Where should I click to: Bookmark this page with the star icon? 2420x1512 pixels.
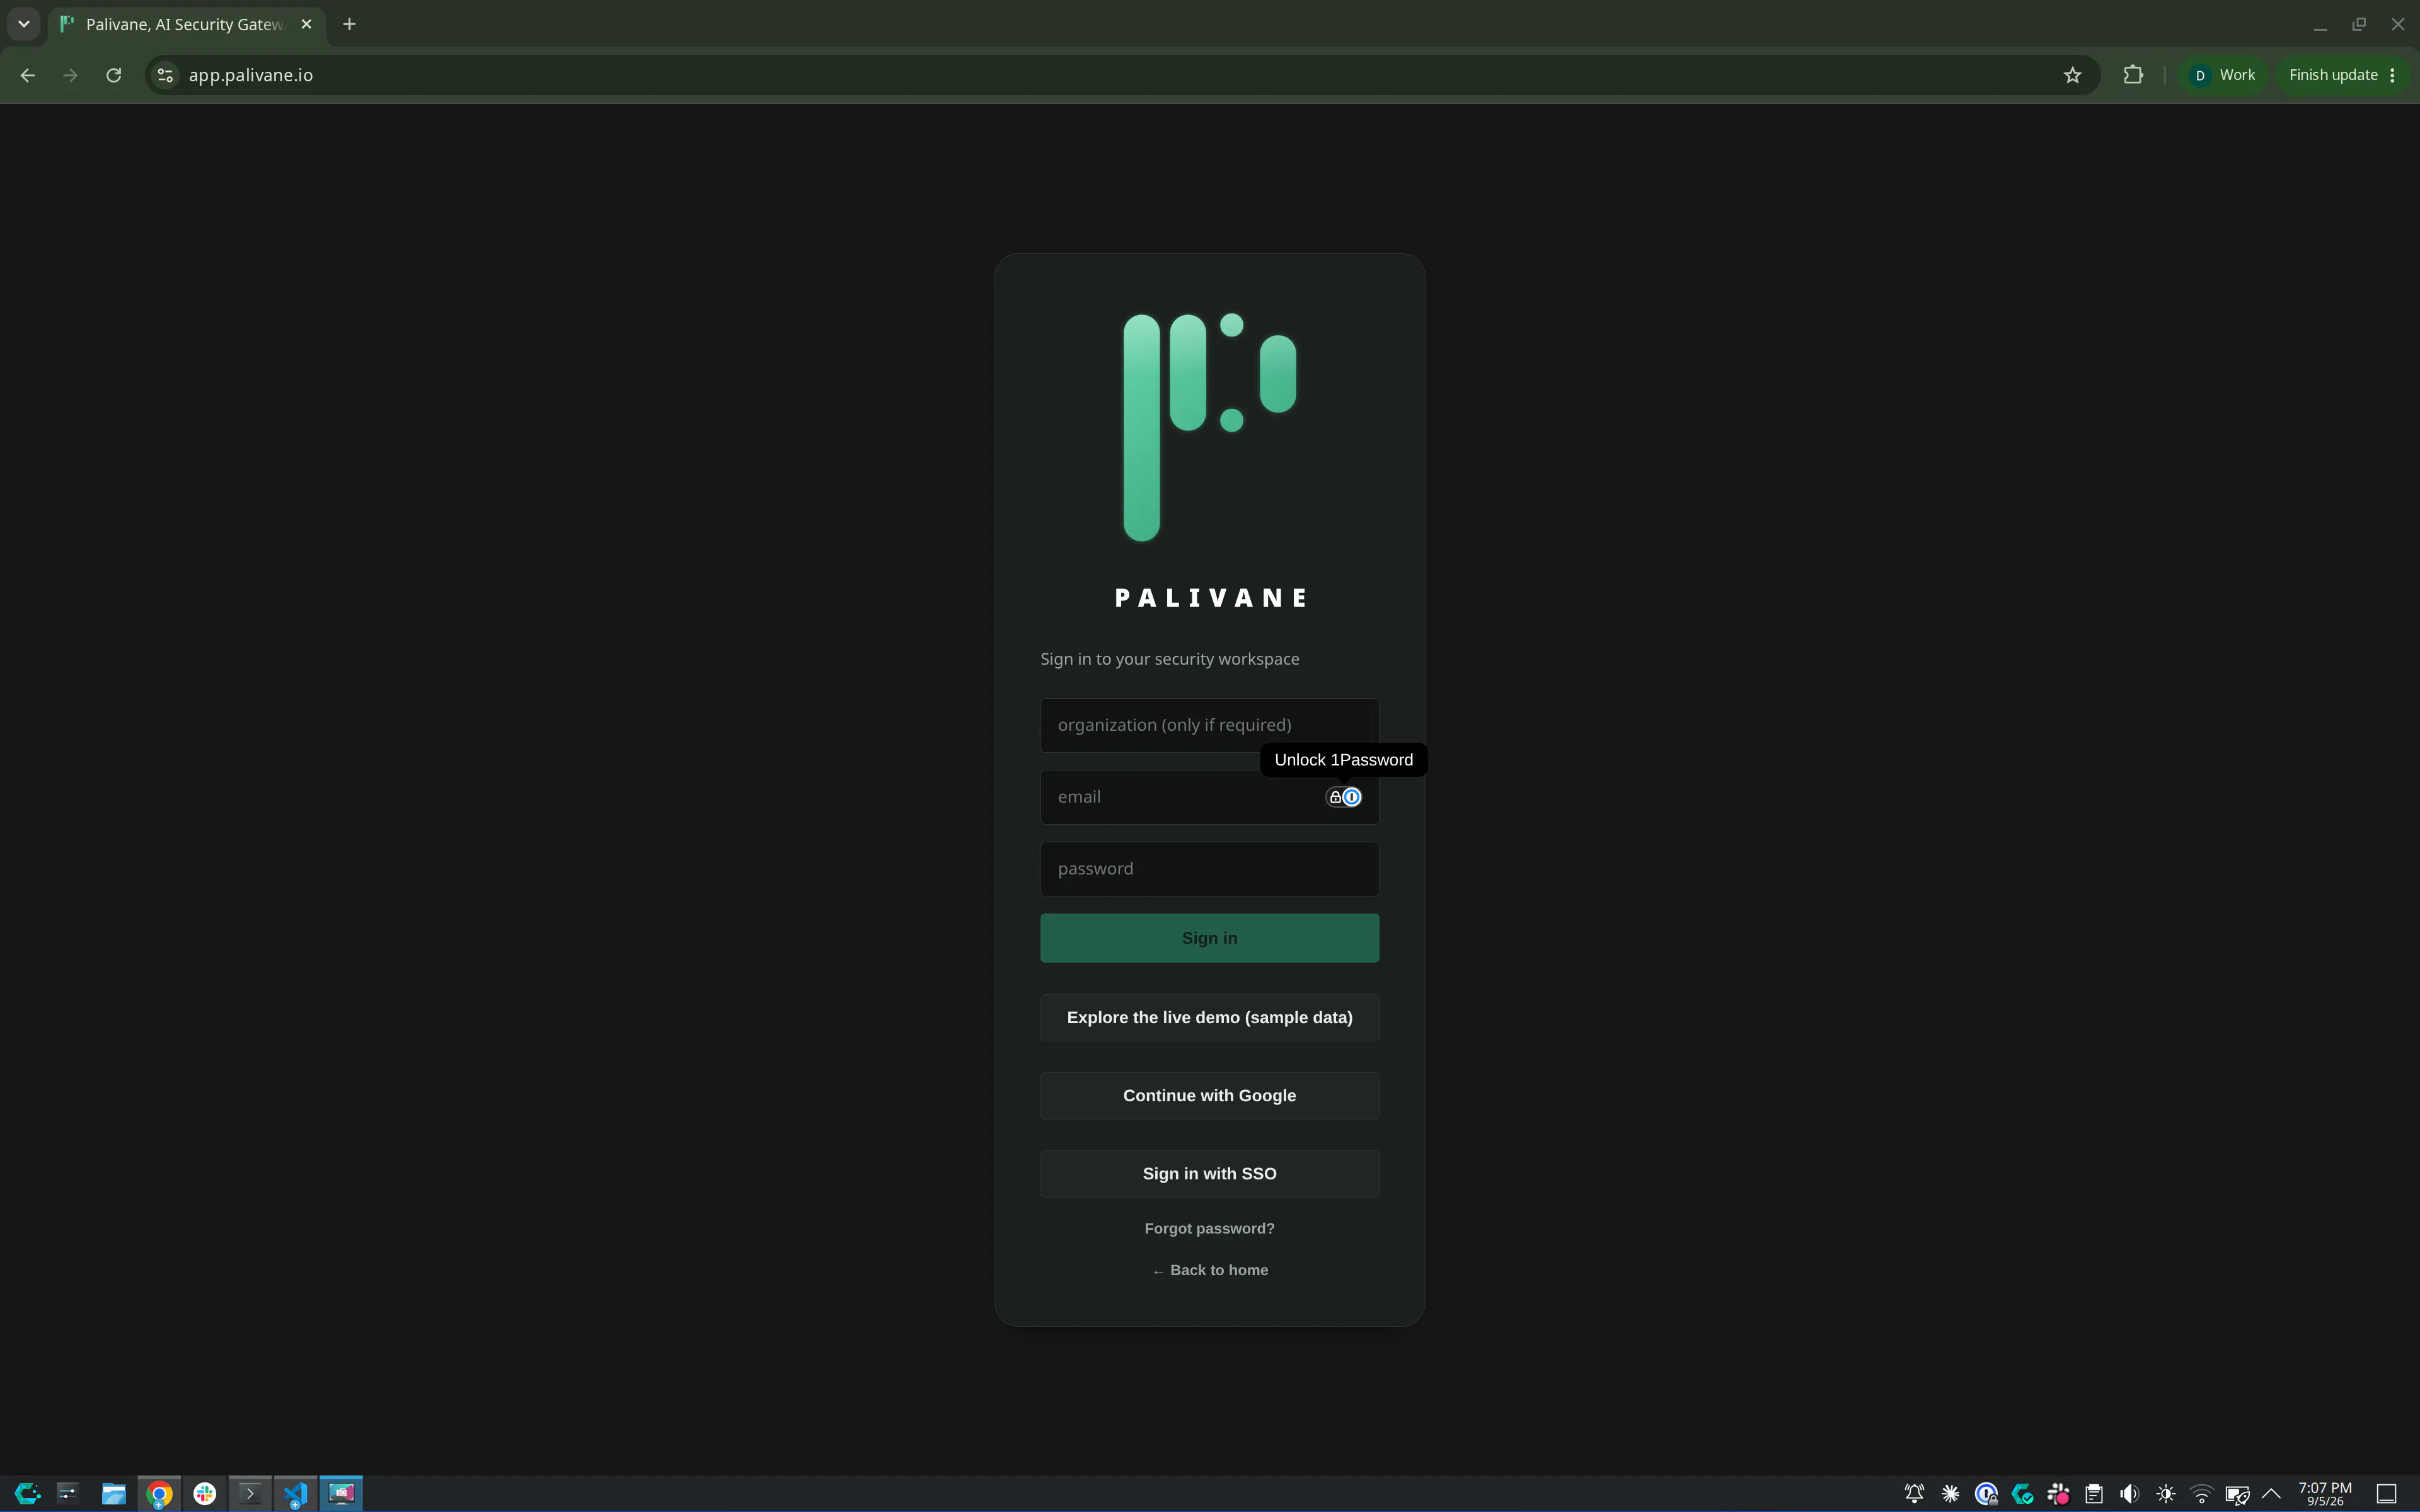(2072, 75)
